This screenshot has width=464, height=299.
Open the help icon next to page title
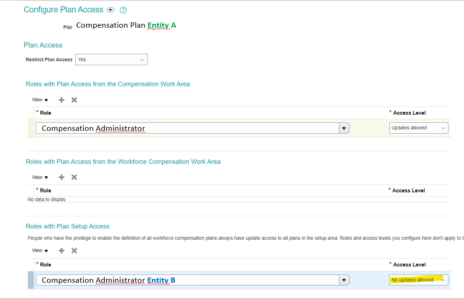[x=122, y=10]
